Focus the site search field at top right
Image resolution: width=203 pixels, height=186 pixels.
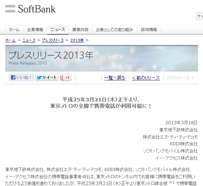[x=199, y=16]
